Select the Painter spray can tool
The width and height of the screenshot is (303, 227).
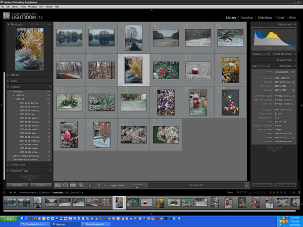[x=89, y=185]
